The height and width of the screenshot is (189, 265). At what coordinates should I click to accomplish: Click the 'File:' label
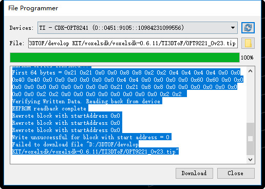pyautogui.click(x=17, y=43)
